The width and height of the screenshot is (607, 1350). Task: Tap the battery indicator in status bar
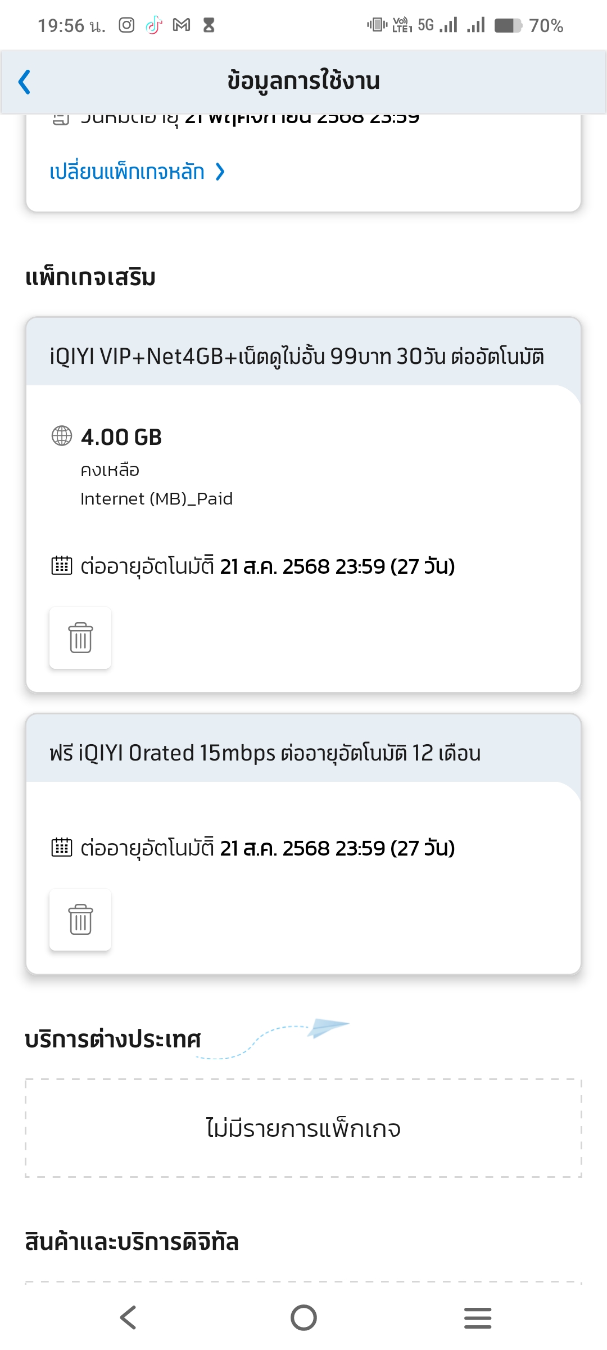click(509, 25)
